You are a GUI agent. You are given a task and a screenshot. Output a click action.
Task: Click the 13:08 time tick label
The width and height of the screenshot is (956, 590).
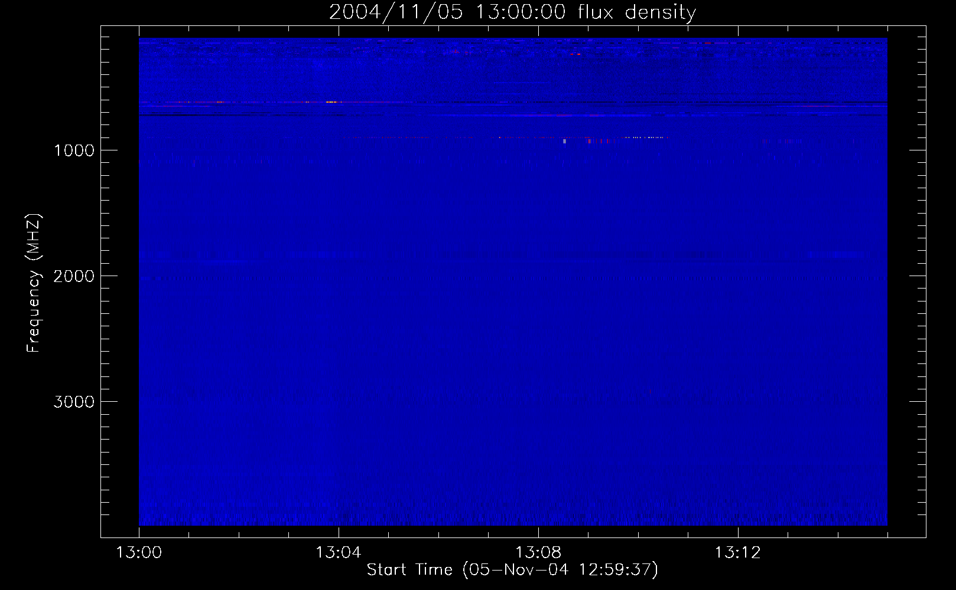coord(538,553)
